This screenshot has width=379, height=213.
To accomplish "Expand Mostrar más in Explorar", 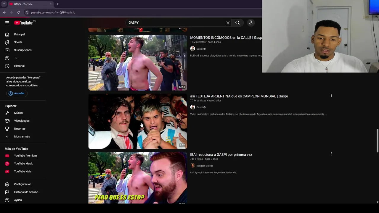I will [x=23, y=136].
